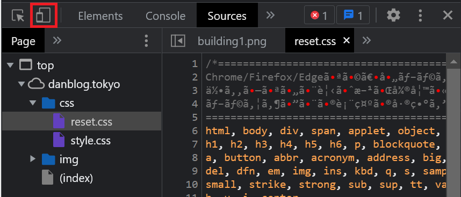The height and width of the screenshot is (197, 461).
Task: Activate the inspect element picker icon
Action: (x=18, y=16)
